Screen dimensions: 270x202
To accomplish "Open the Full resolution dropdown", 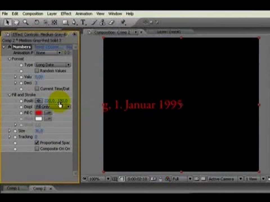I will [x=182, y=179].
